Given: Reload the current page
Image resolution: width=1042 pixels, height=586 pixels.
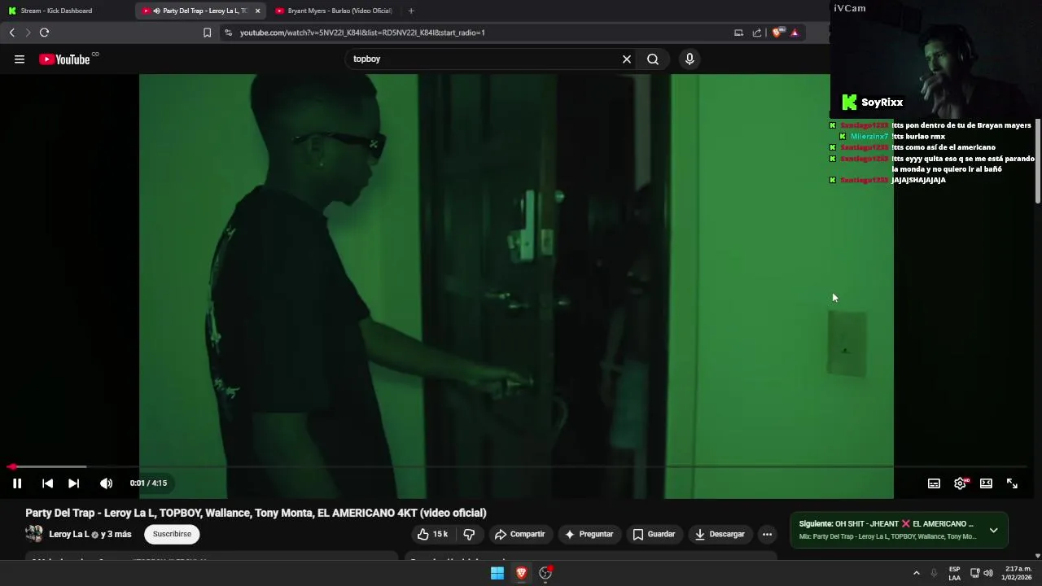Looking at the screenshot, I should [x=44, y=33].
